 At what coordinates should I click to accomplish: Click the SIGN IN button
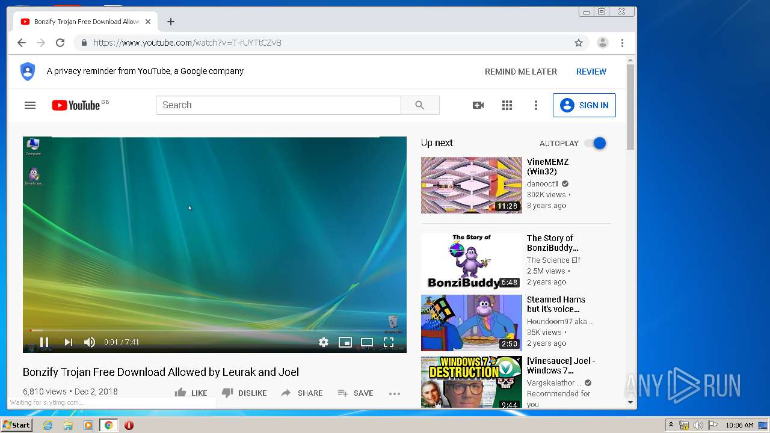tap(584, 105)
